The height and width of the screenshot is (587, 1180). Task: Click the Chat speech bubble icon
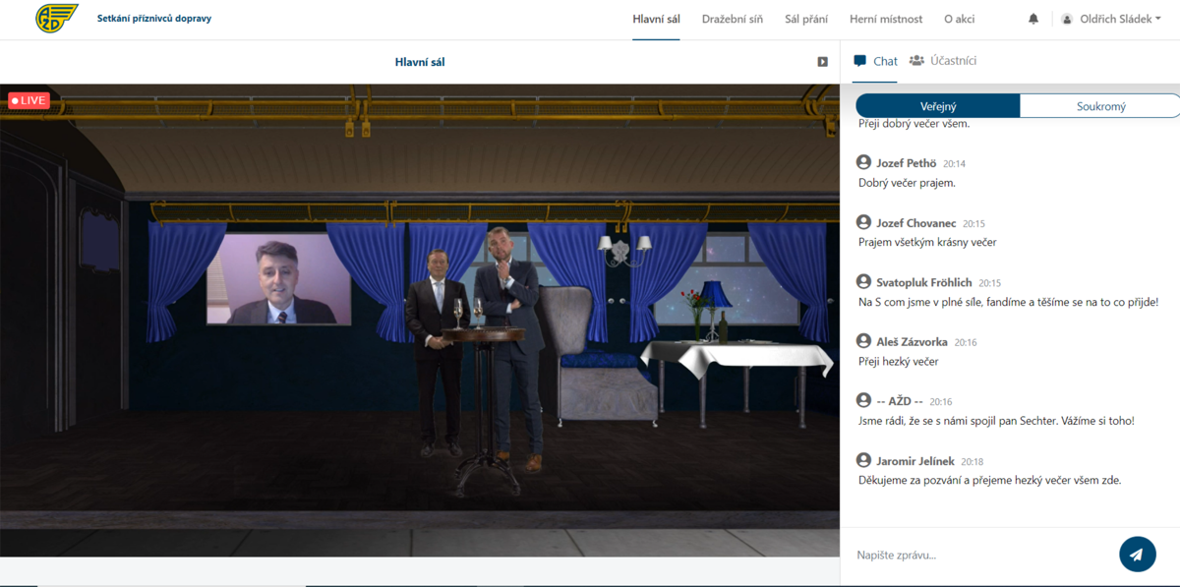pos(860,61)
